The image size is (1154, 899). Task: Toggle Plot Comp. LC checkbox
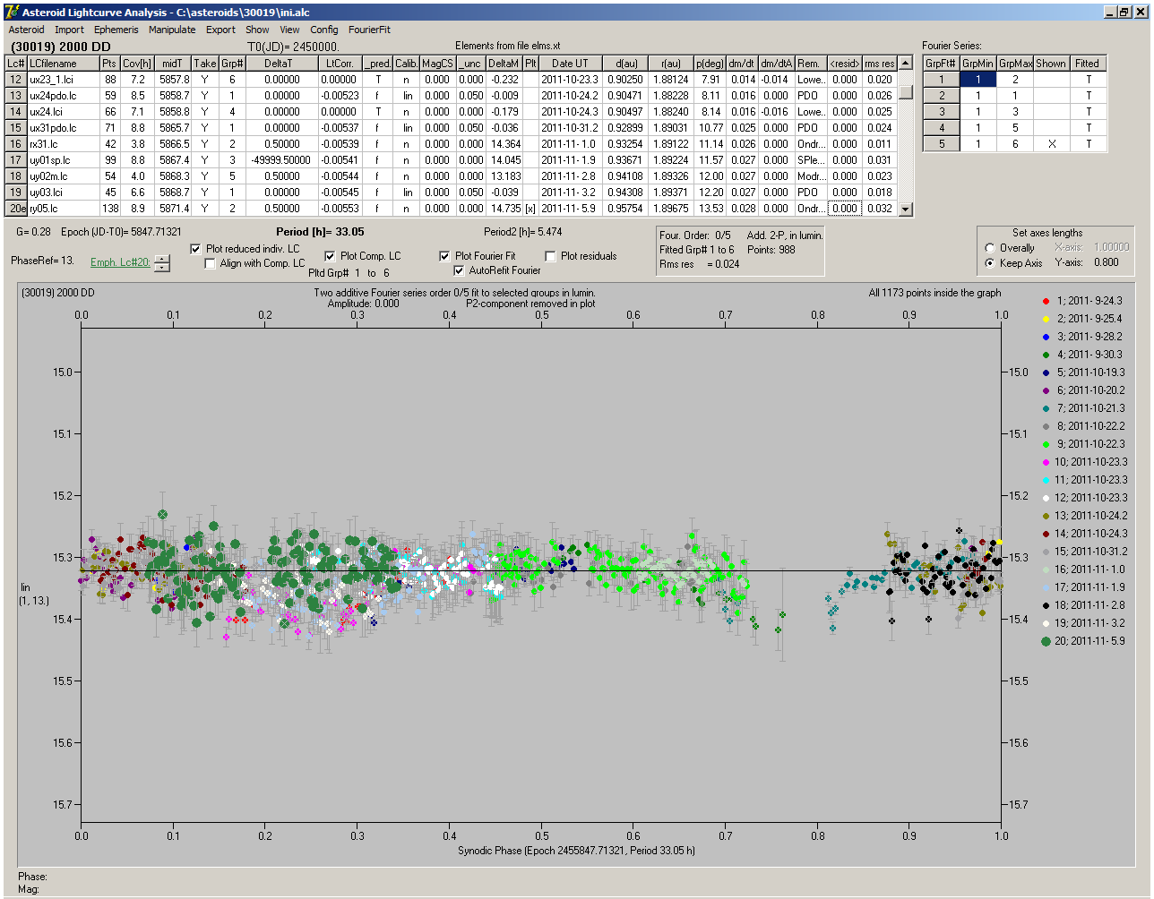point(330,256)
